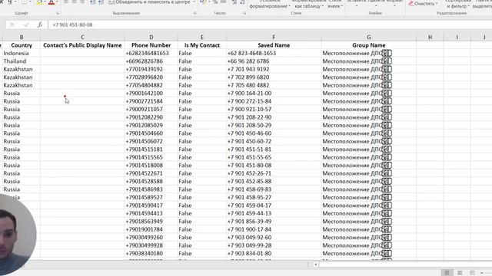Viewport: 492px width, 276px height.
Task: Click the fill color bucket icon
Action: (39, 2)
